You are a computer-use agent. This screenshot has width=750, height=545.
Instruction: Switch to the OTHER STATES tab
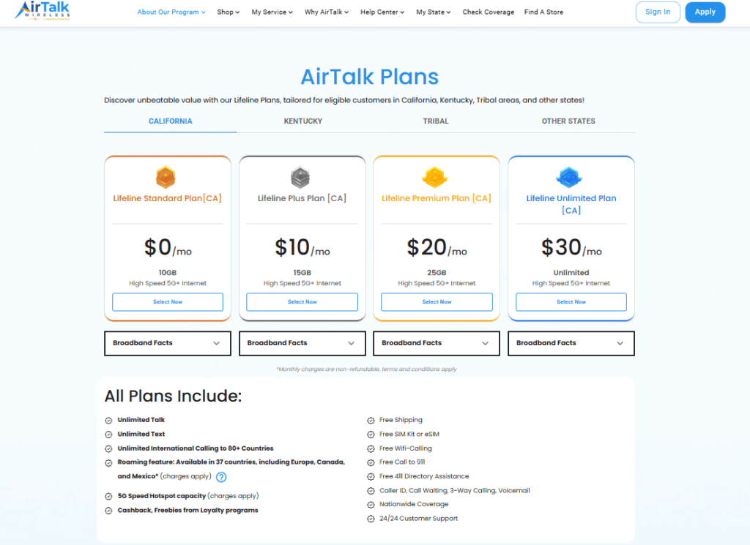[568, 121]
